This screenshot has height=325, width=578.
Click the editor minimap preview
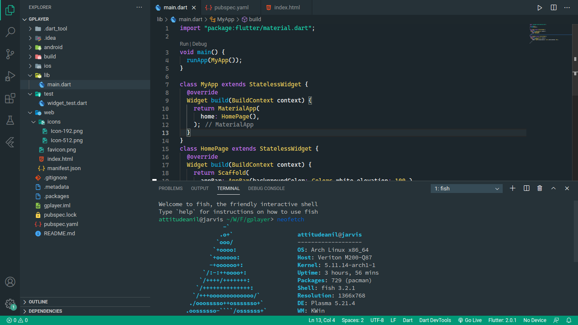549,33
